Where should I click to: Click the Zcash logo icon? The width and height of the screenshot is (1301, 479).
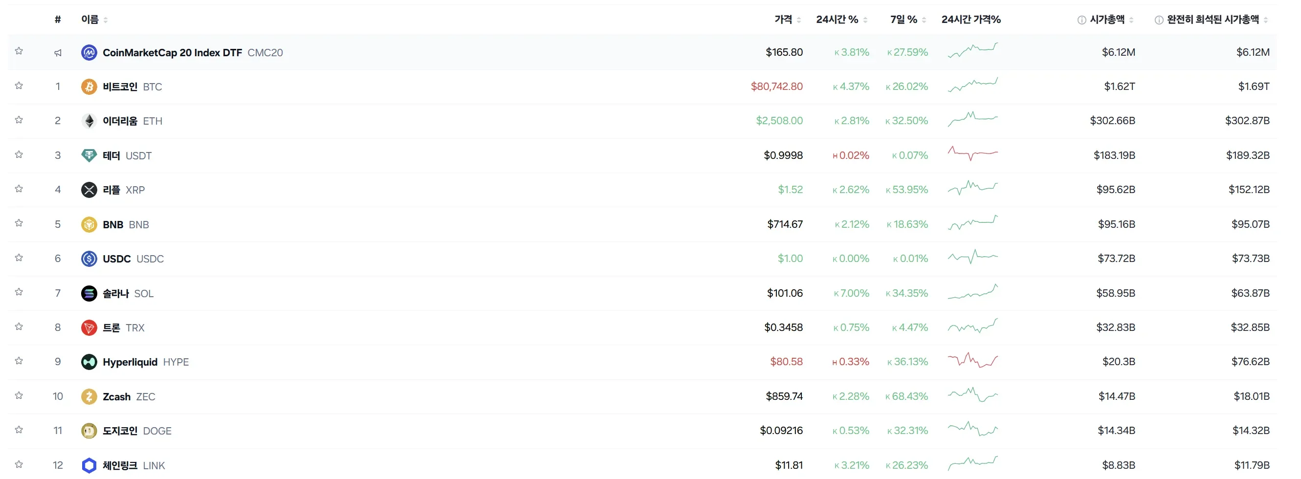point(89,397)
